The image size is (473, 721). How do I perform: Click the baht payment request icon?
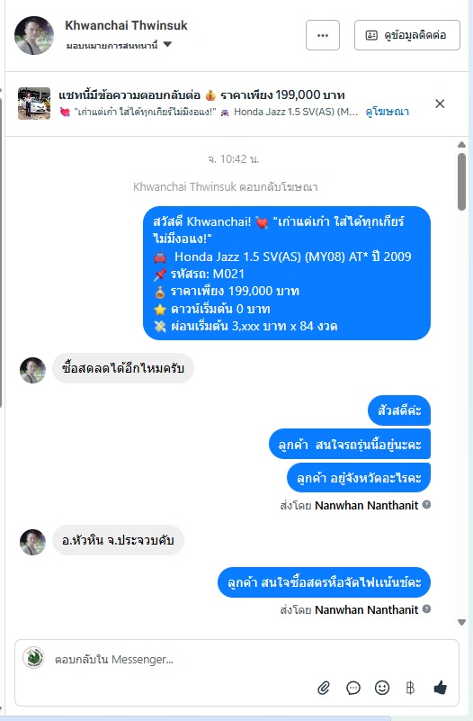pyautogui.click(x=410, y=688)
